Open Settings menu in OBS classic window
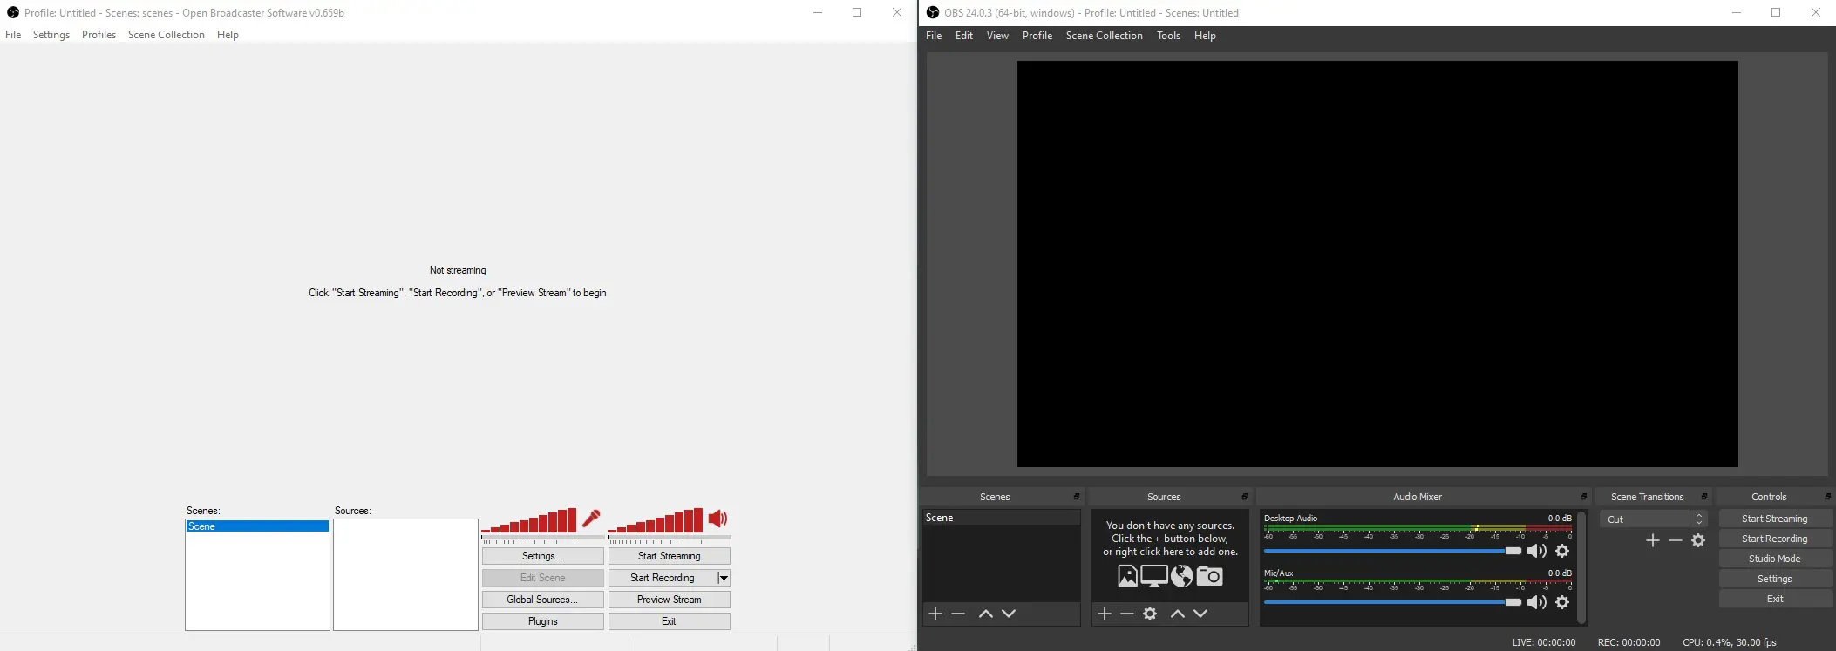This screenshot has height=651, width=1836. (x=51, y=35)
